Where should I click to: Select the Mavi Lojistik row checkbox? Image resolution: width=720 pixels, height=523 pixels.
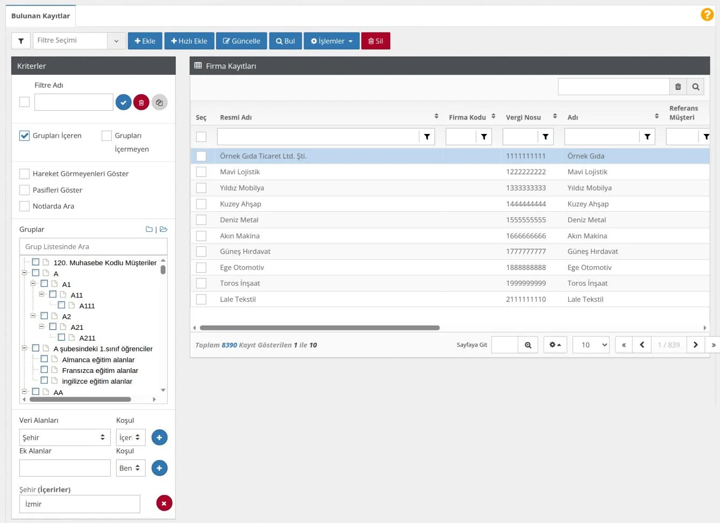click(x=201, y=172)
